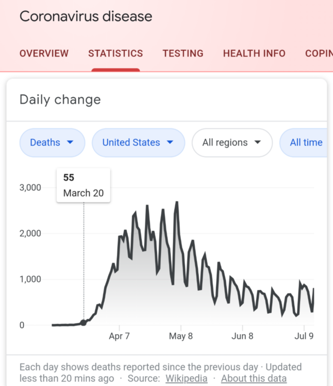333x386 pixels.
Task: Expand the All regions dropdown
Action: (x=232, y=143)
